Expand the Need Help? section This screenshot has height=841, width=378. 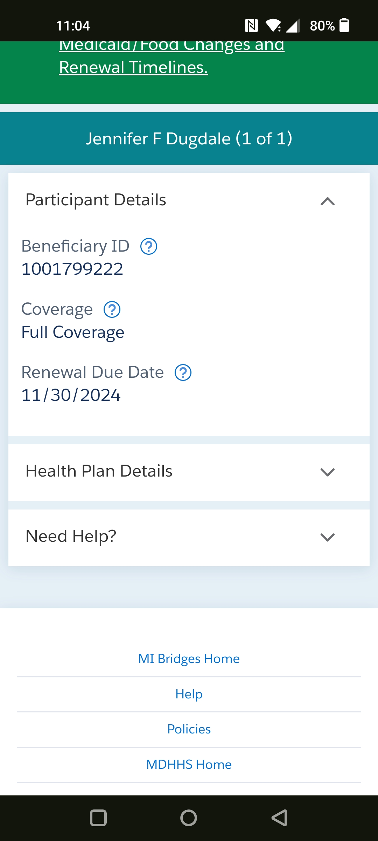189,538
